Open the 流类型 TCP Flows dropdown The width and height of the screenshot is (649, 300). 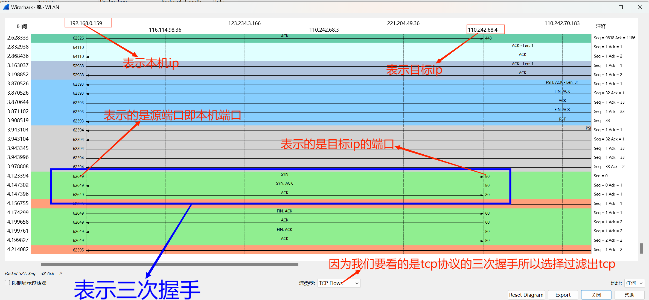tap(339, 283)
